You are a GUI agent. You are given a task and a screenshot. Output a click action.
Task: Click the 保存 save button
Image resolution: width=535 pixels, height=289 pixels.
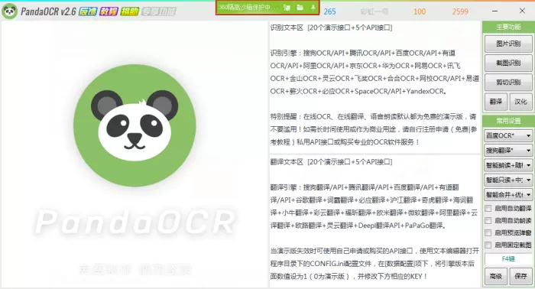point(520,276)
